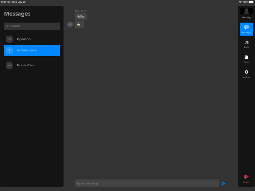This screenshot has height=191, width=255.
Task: Click the 'Type a message' input box
Action: [x=147, y=183]
